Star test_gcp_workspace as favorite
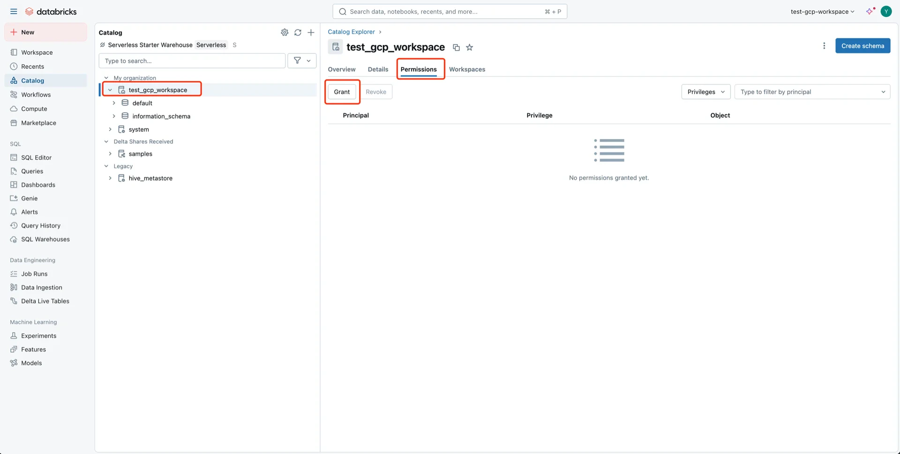This screenshot has height=454, width=900. point(469,47)
